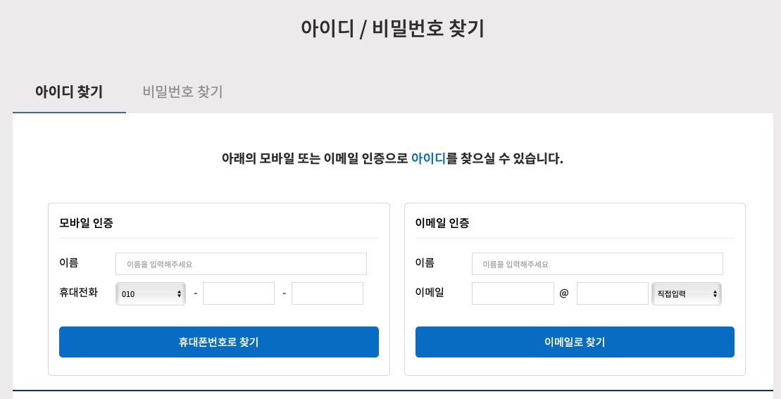Open the 비밀번호 찾기 tab

pos(182,91)
